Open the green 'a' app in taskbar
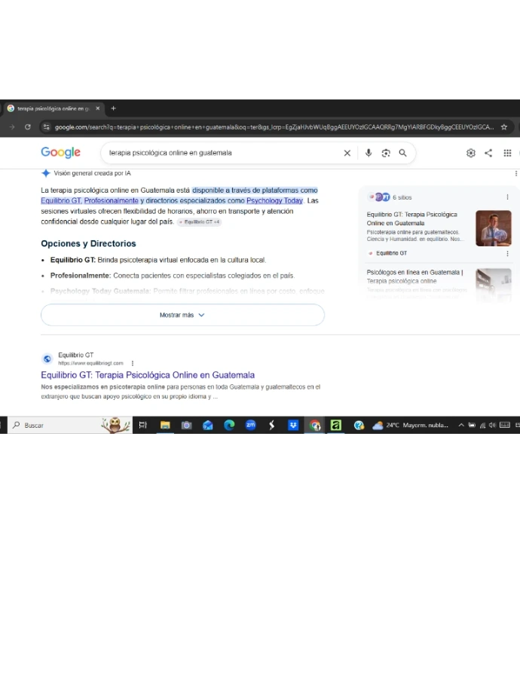520x693 pixels. coord(336,425)
